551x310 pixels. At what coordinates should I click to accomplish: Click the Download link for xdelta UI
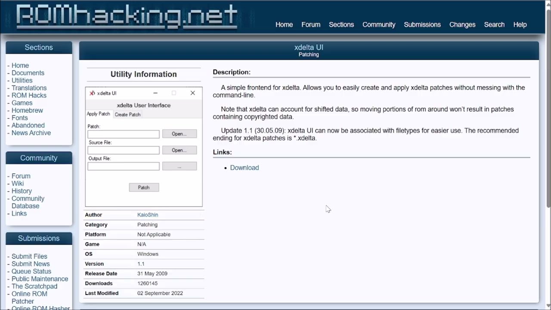(x=245, y=167)
